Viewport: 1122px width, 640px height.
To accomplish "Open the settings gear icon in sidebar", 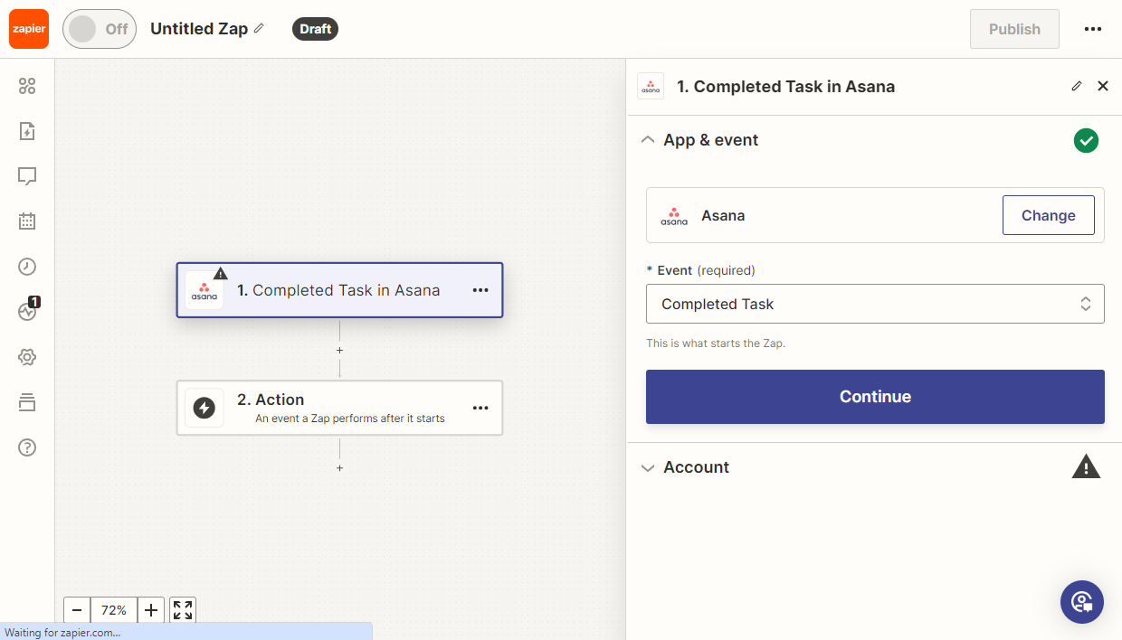I will tap(27, 357).
